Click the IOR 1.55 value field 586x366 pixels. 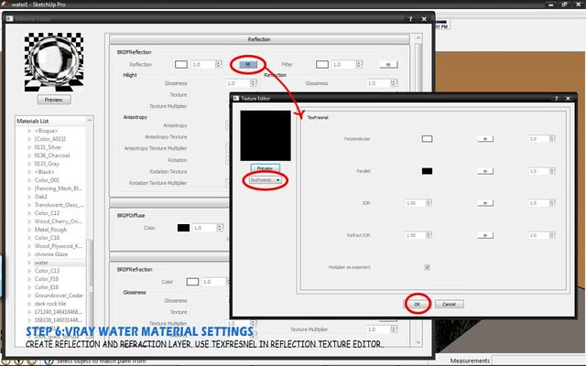click(x=415, y=203)
